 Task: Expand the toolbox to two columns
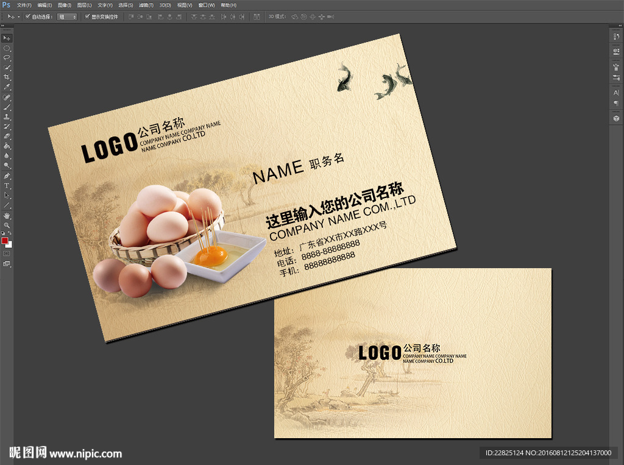point(3,26)
